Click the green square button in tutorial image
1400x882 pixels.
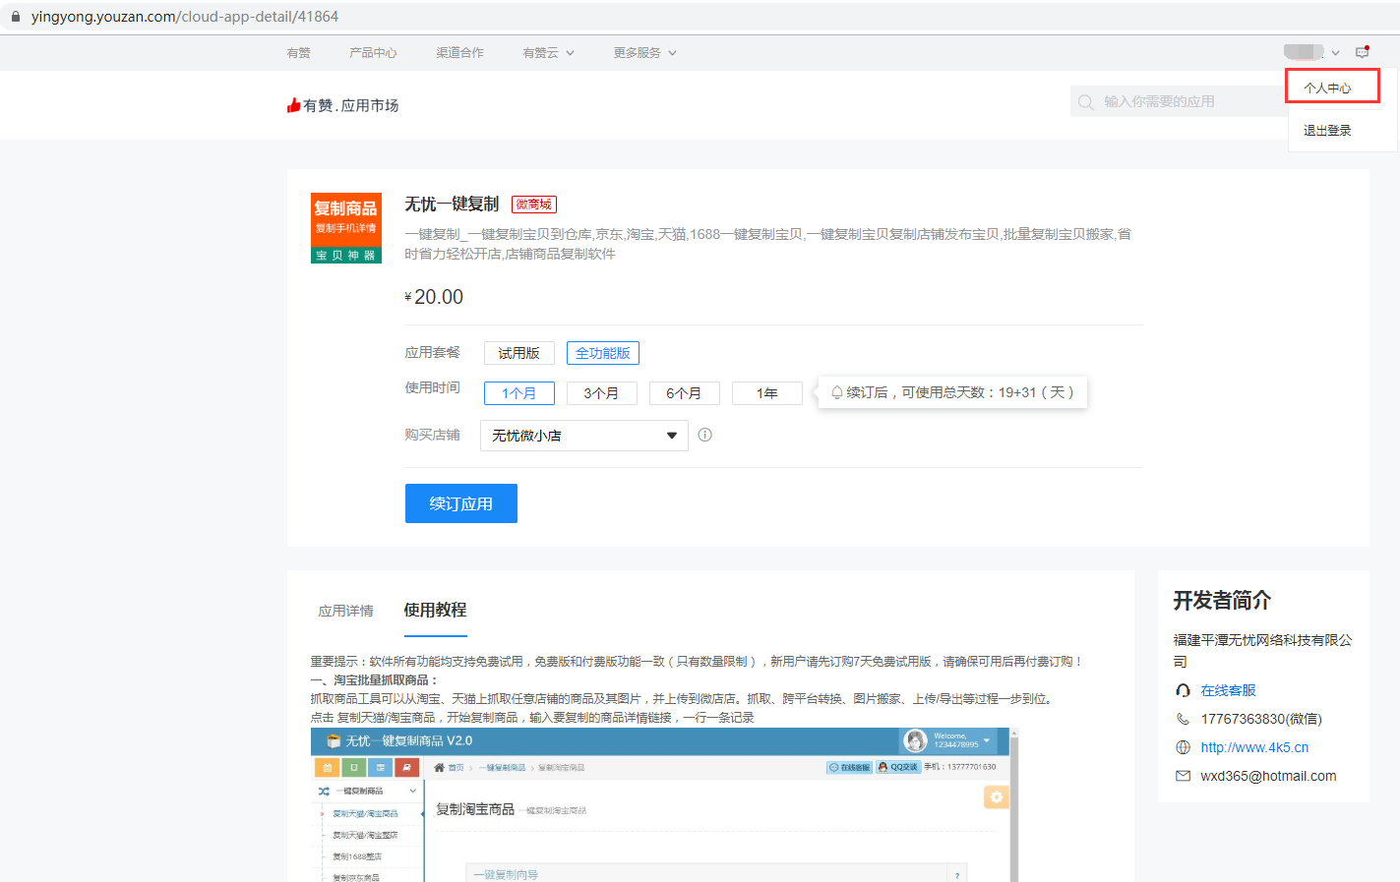coord(353,767)
